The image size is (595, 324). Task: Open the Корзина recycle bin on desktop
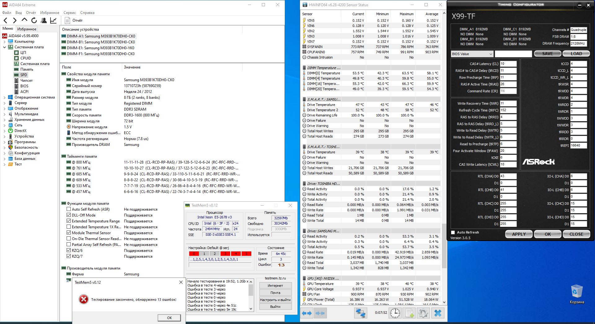coord(577,294)
